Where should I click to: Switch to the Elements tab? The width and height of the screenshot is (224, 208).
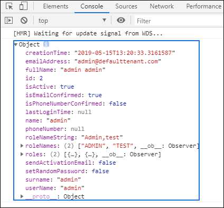(55, 6)
